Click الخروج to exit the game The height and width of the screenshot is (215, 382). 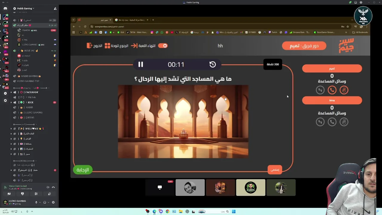point(94,46)
